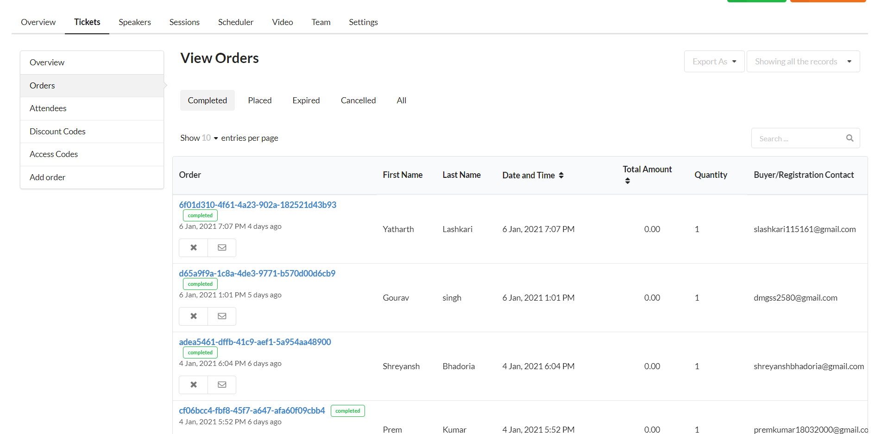875x434 pixels.
Task: Open order 6f01d310-4f61-4a23-902a-182521d43b93
Action: point(258,205)
